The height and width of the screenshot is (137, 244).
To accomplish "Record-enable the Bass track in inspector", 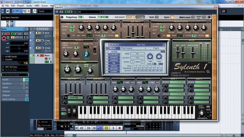I will [4, 38].
